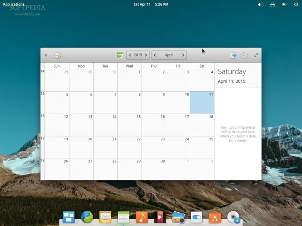This screenshot has width=302, height=226.
Task: Open the network indicator
Action: [x=272, y=4]
